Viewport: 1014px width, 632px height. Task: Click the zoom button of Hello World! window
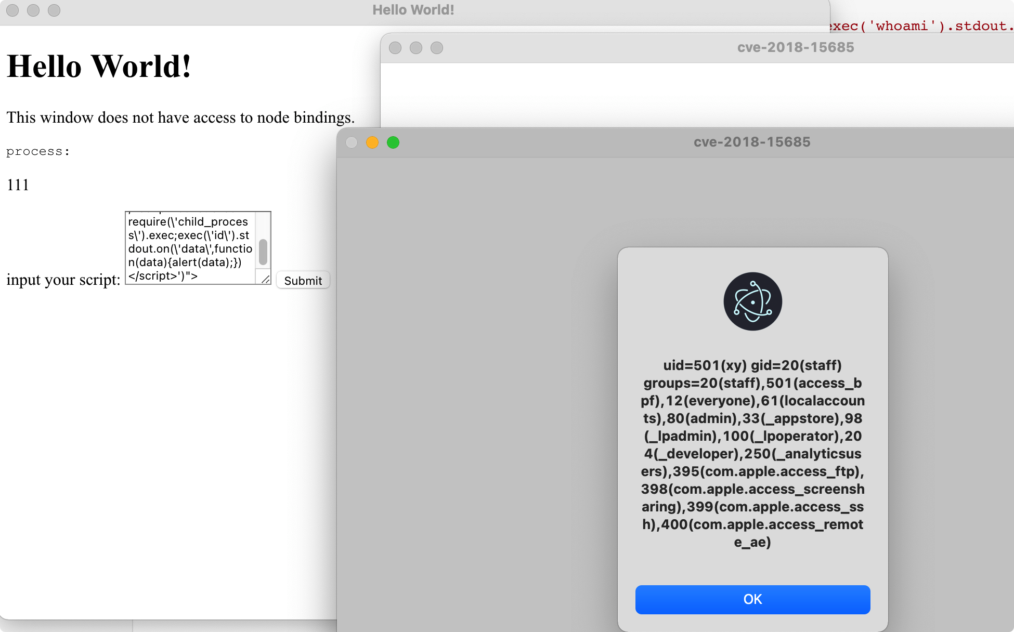(x=54, y=10)
